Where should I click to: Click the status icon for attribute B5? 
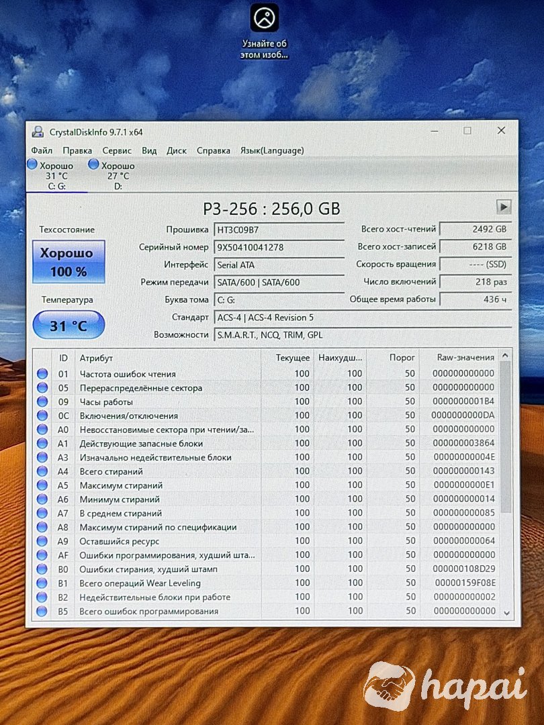(x=42, y=612)
